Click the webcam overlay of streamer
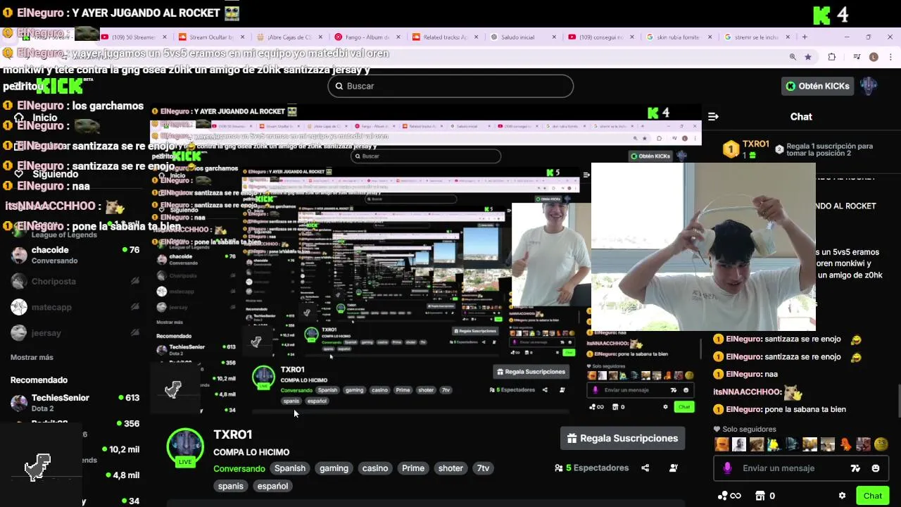Image resolution: width=901 pixels, height=507 pixels. (x=703, y=246)
